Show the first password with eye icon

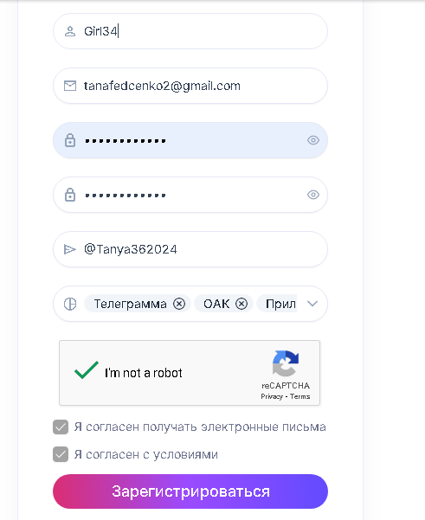click(x=312, y=140)
